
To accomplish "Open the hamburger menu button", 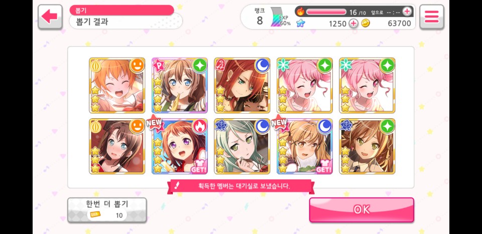I will pyautogui.click(x=432, y=17).
